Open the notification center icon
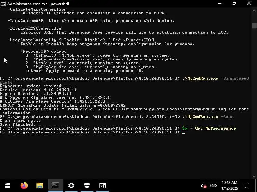The height and width of the screenshot is (192, 257). point(246,186)
